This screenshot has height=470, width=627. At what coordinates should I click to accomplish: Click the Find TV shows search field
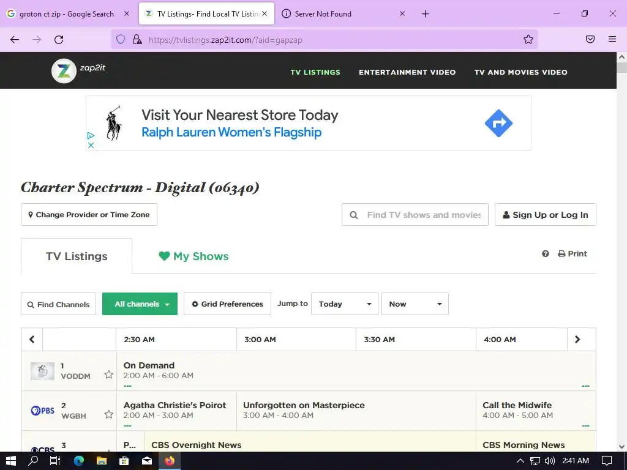[415, 215]
